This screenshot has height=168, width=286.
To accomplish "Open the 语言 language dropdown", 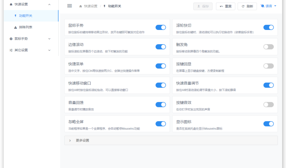I will pos(269,6).
